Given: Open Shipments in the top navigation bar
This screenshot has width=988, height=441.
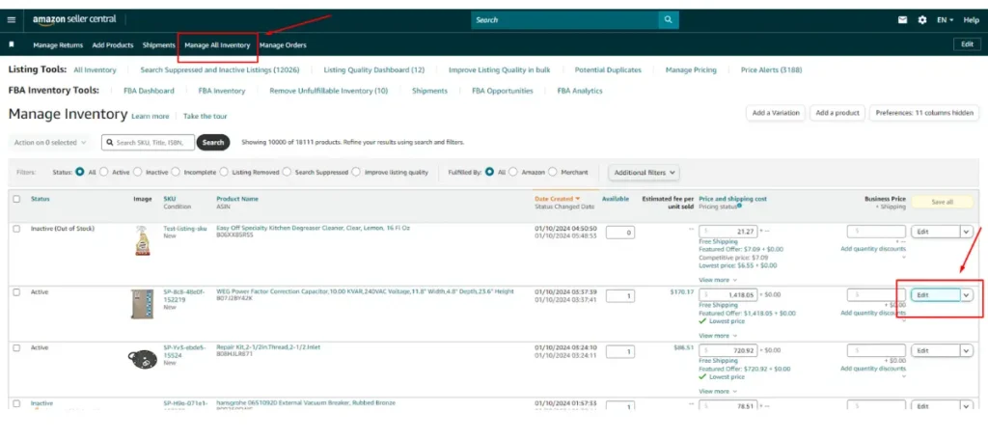Looking at the screenshot, I should (x=159, y=45).
